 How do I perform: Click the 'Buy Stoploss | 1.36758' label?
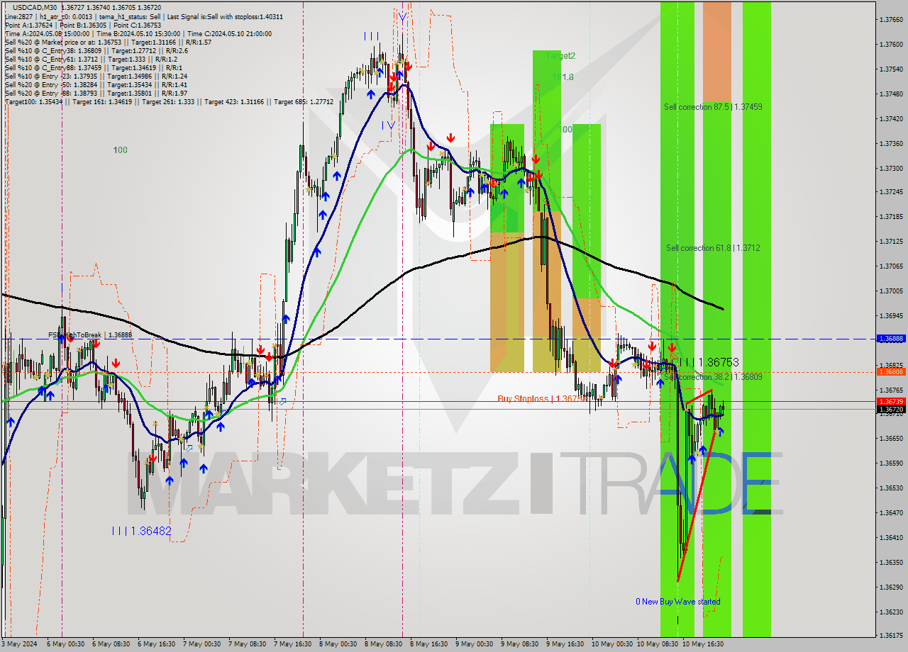[x=543, y=399]
